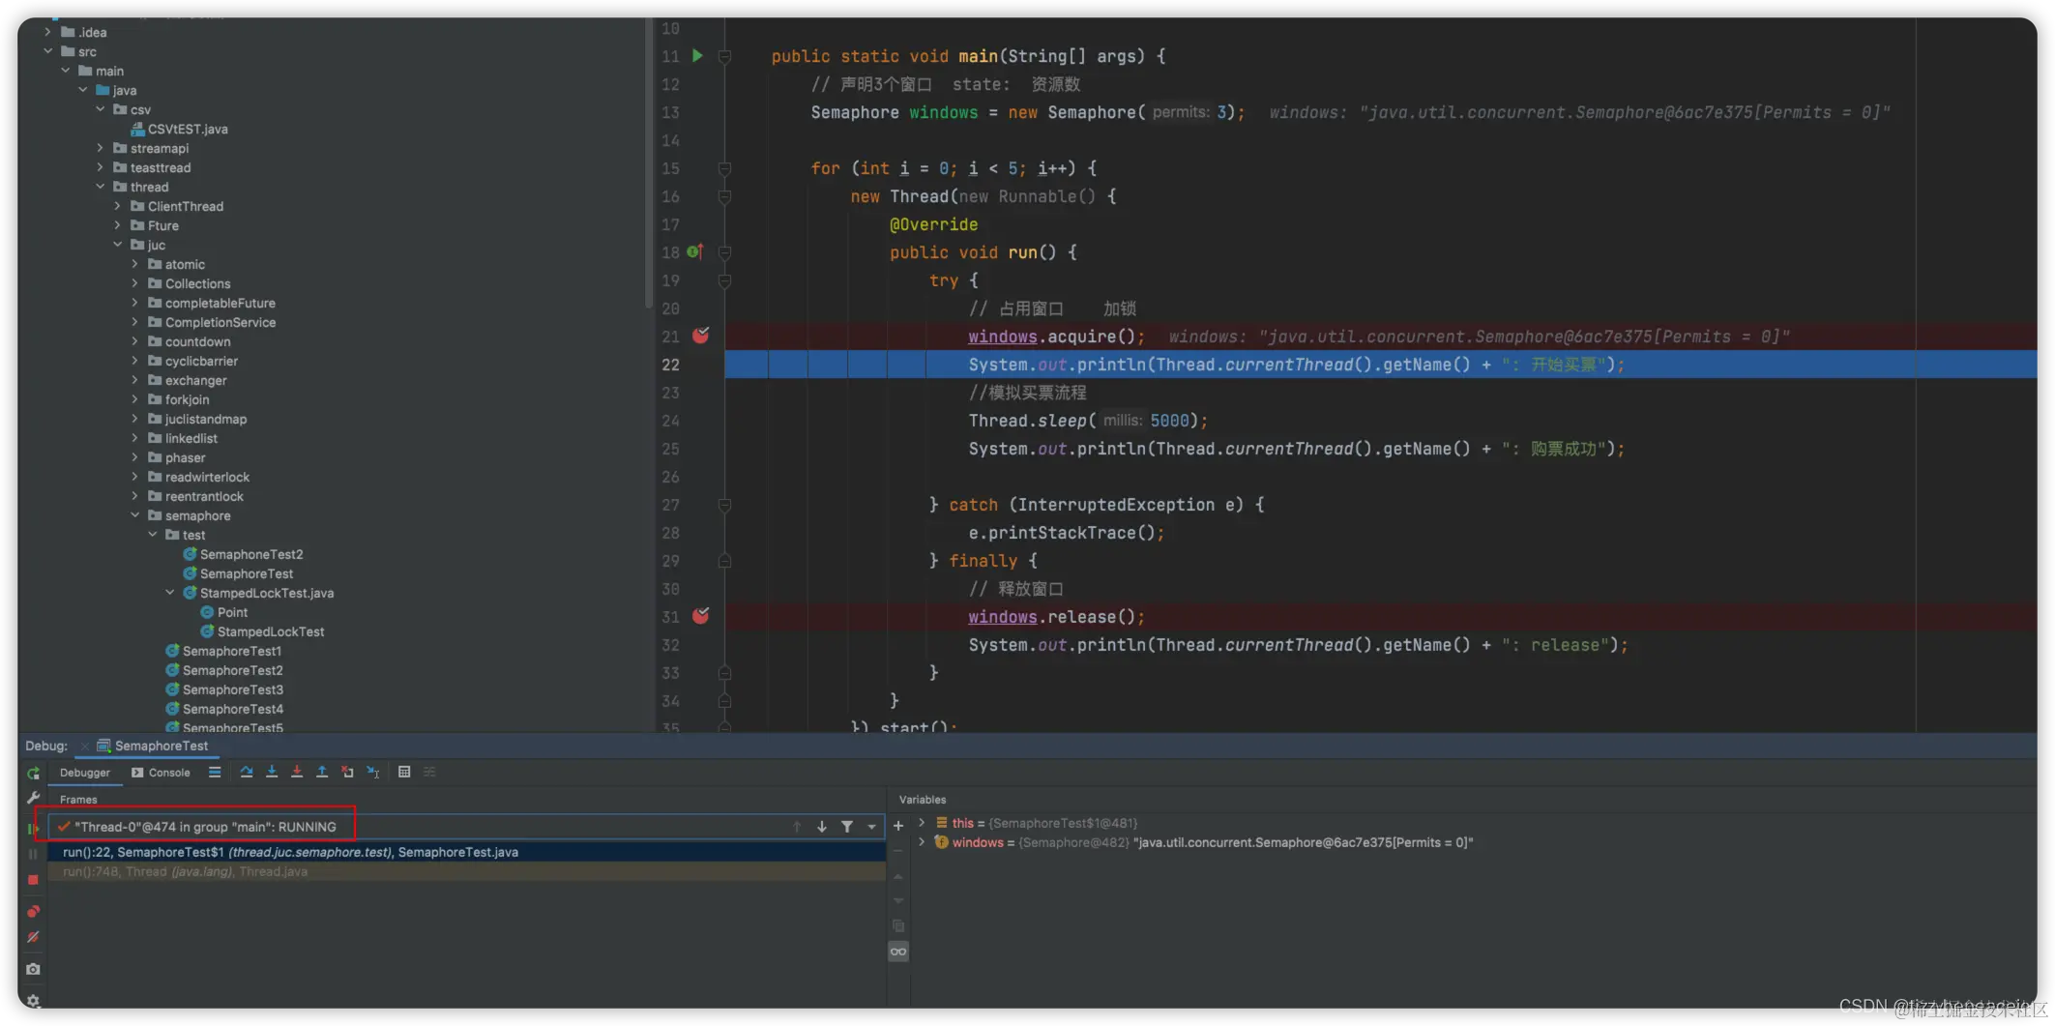Open the Point class
Image resolution: width=2055 pixels, height=1026 pixels.
click(223, 612)
